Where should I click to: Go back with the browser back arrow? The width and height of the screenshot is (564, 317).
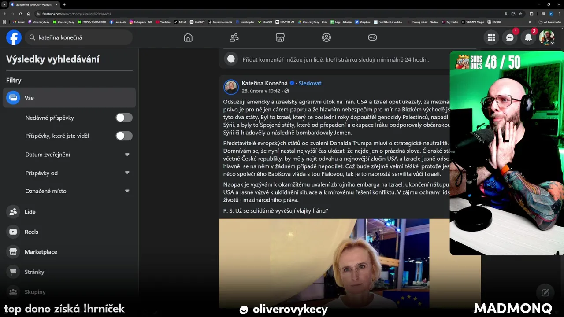point(5,14)
